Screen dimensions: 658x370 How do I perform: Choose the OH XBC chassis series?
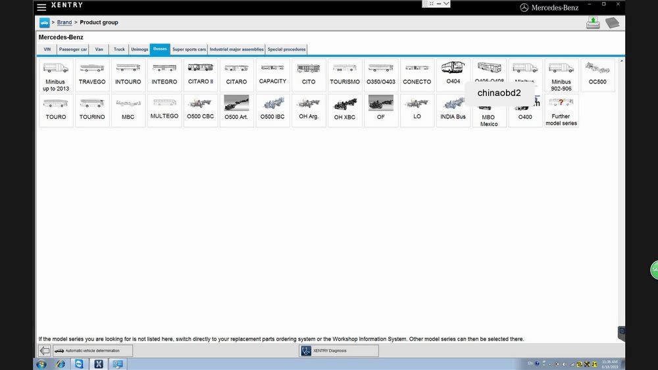[x=345, y=110]
